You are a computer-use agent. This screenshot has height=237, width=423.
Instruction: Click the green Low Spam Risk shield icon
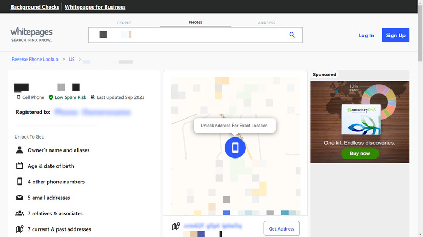pos(51,97)
